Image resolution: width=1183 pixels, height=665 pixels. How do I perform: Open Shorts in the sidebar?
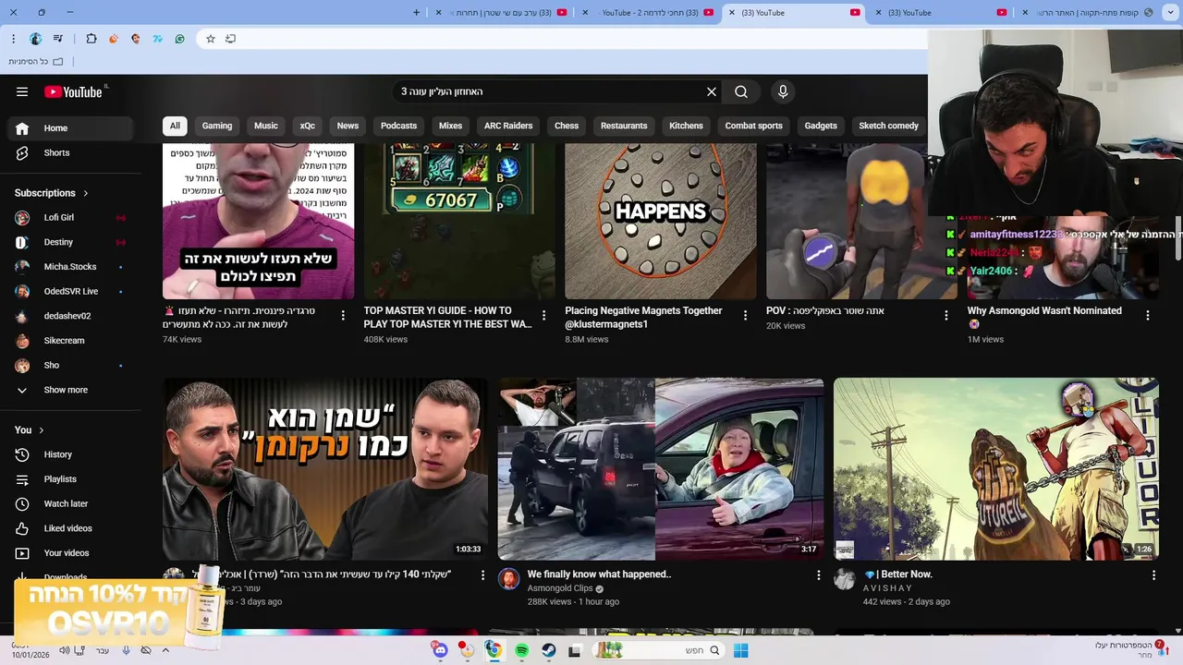tap(71, 152)
